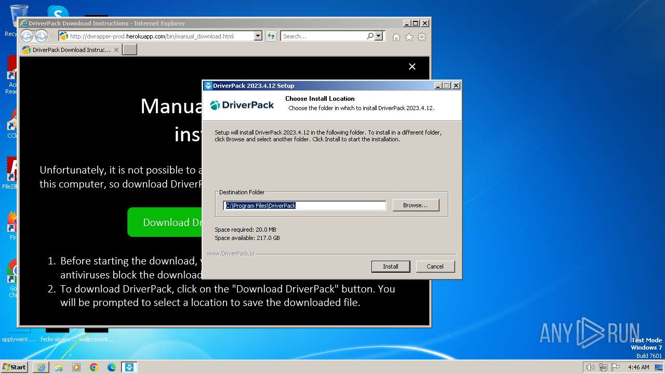Launch Microsoft Edge from the taskbar
The height and width of the screenshot is (374, 665).
pos(112,367)
